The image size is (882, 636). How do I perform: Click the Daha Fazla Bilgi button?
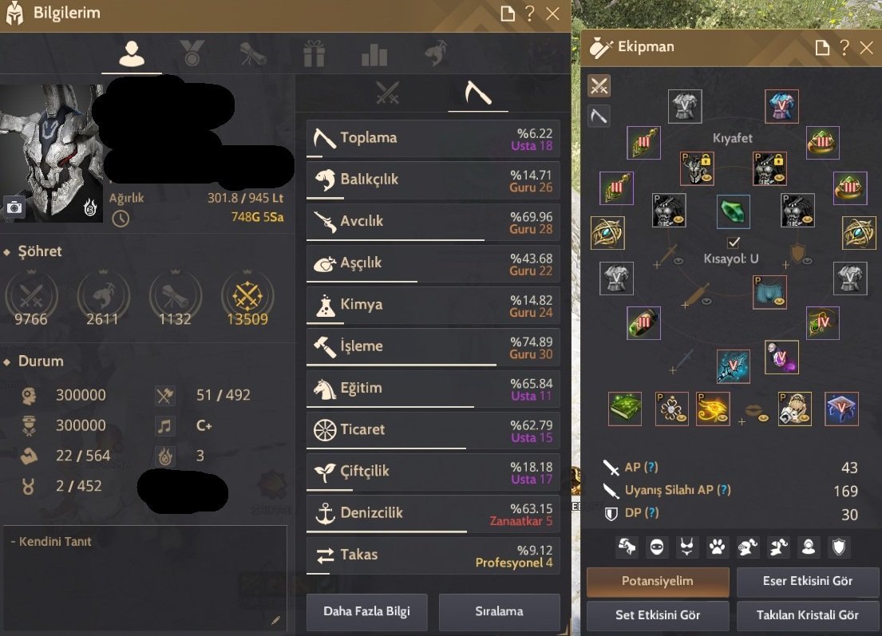click(x=366, y=611)
